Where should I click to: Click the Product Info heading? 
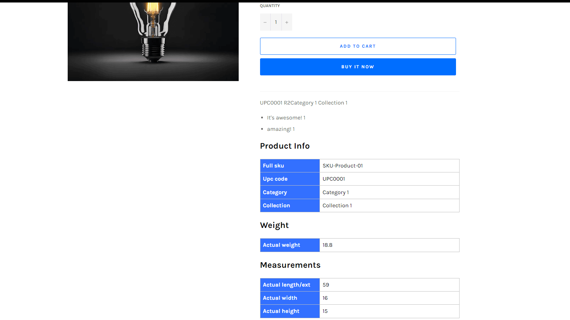(285, 146)
